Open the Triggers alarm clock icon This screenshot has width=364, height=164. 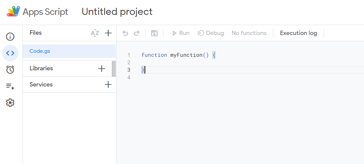point(10,70)
